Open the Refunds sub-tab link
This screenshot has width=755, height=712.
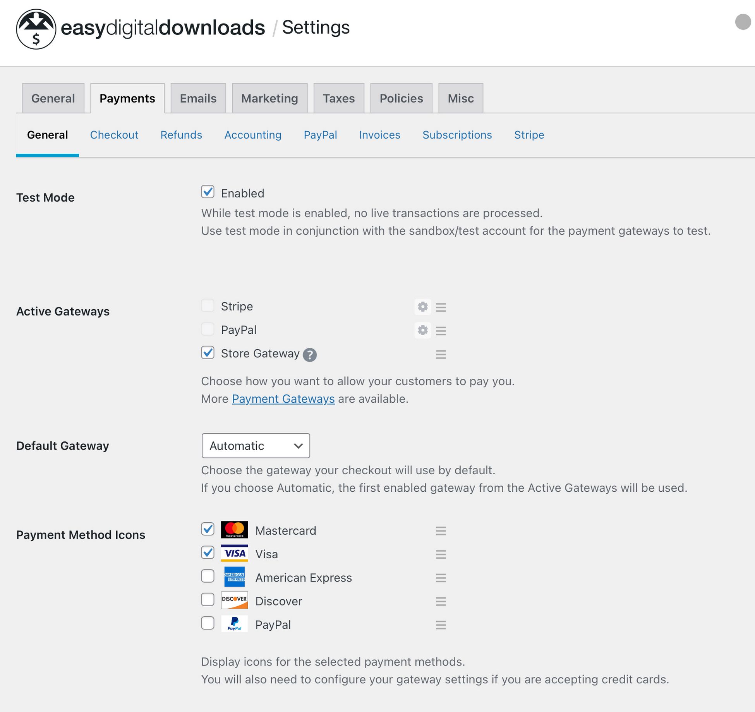[181, 135]
